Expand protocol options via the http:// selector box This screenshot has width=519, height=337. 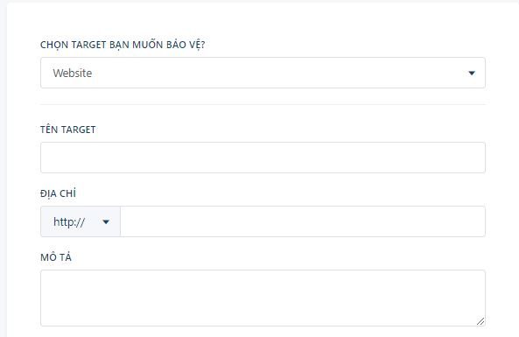(x=81, y=221)
